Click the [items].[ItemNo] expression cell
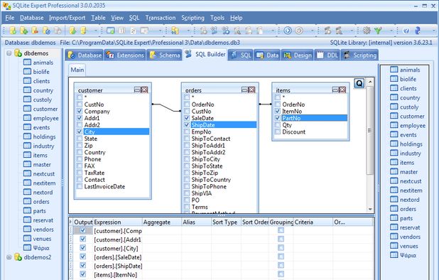 pyautogui.click(x=118, y=275)
